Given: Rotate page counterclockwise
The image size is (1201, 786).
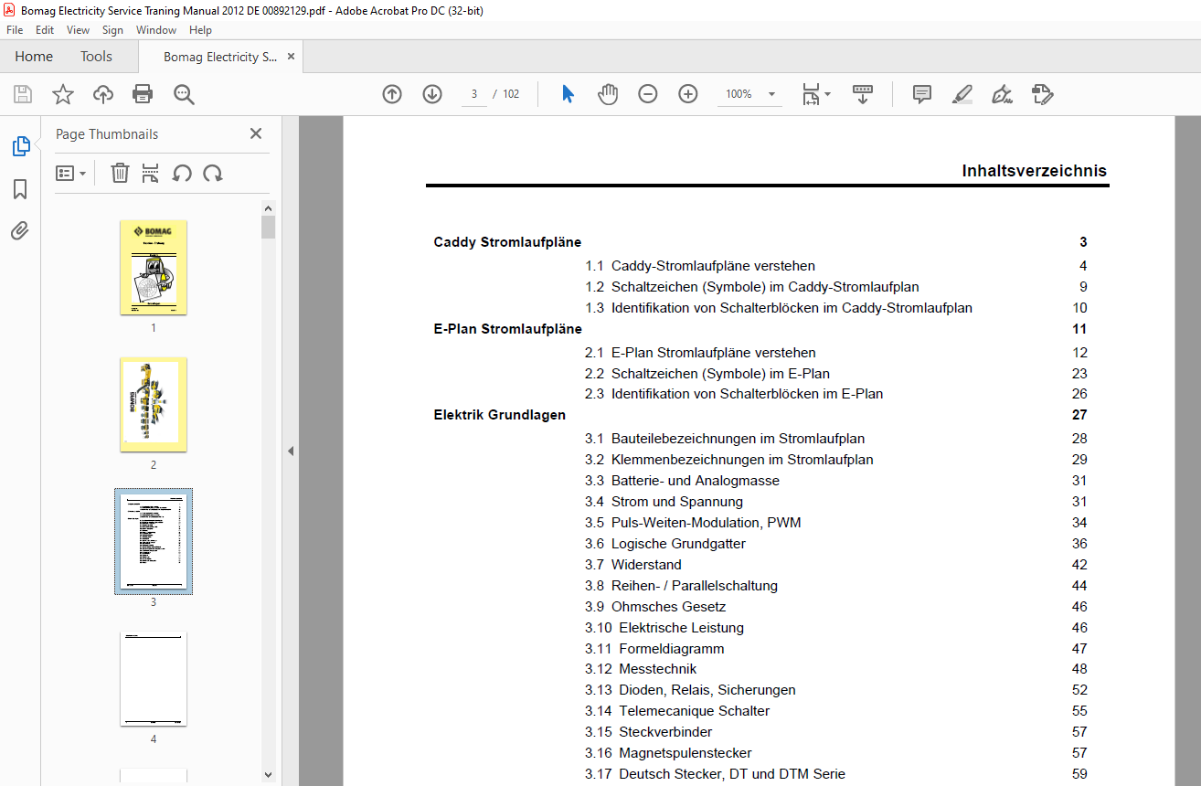Looking at the screenshot, I should (182, 173).
